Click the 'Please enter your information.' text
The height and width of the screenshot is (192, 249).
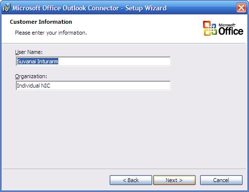point(51,33)
